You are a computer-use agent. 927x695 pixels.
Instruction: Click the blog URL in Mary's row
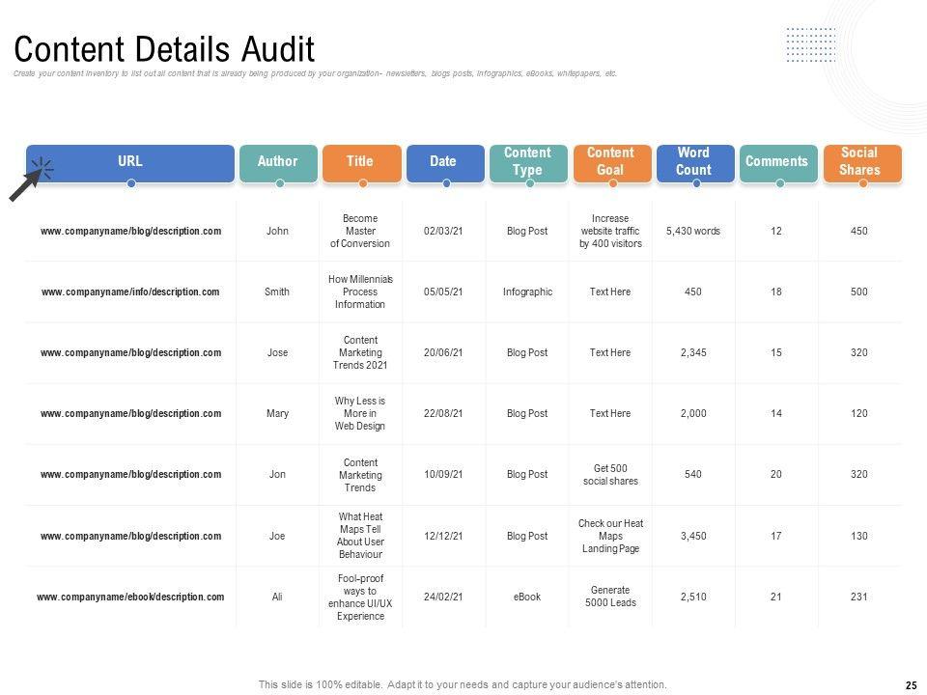pyautogui.click(x=130, y=414)
